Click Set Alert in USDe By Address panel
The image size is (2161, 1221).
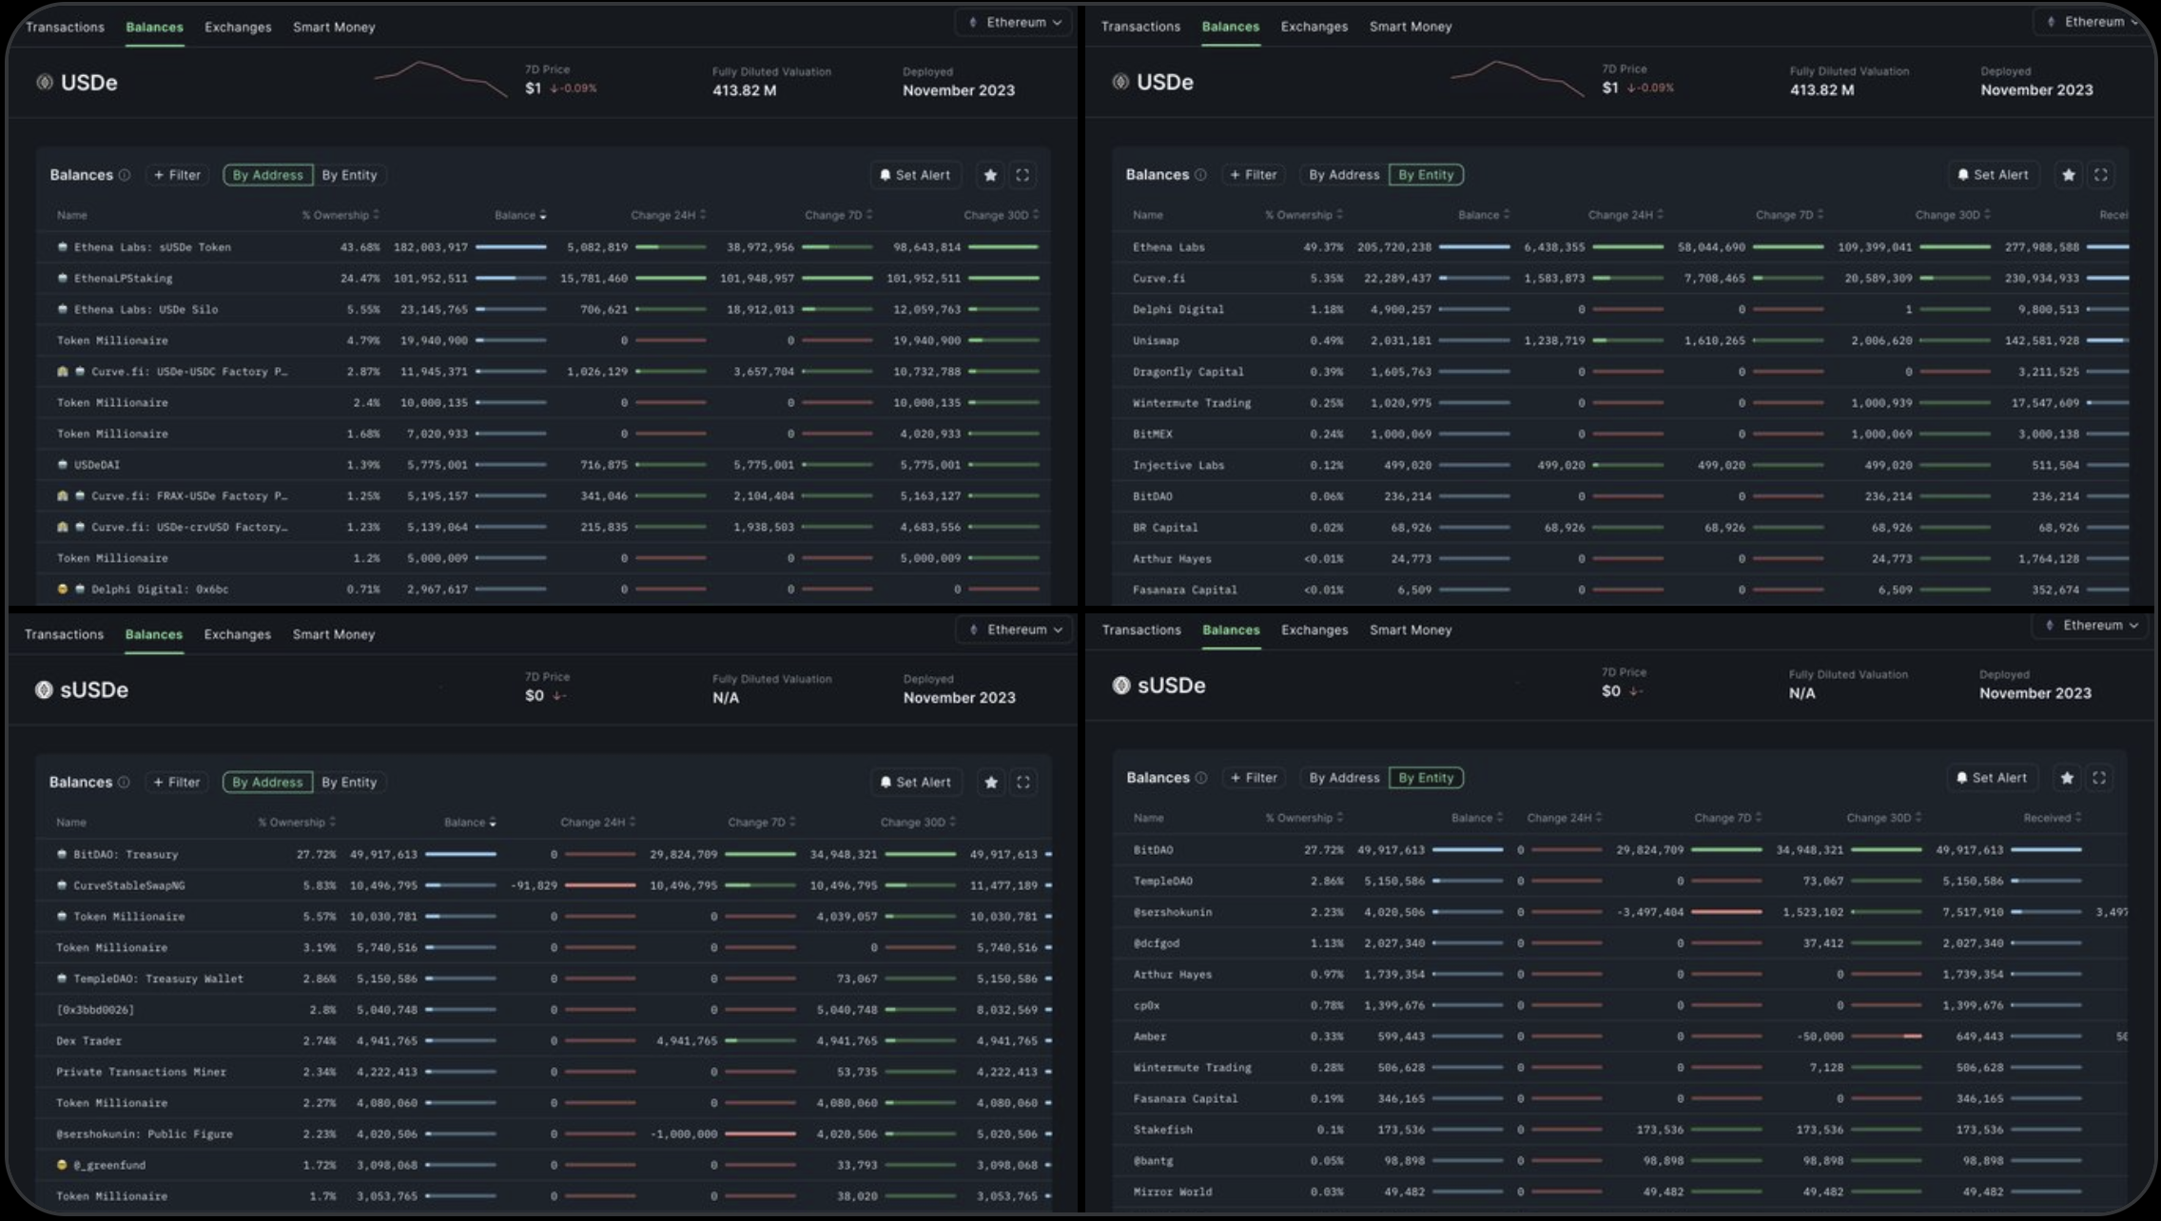click(915, 175)
